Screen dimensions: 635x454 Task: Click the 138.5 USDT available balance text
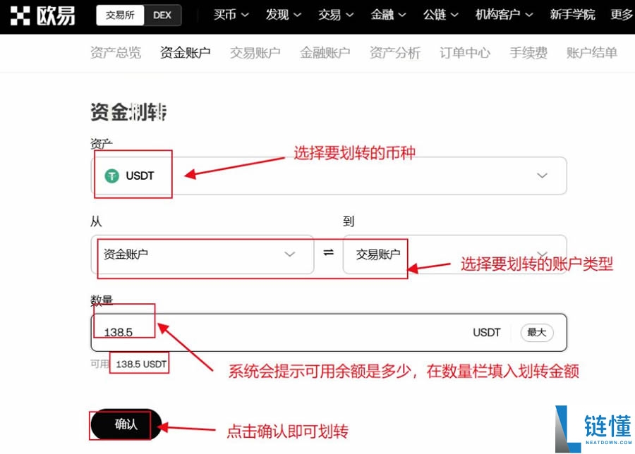tap(139, 364)
